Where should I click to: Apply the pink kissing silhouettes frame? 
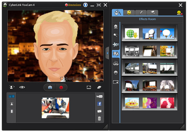[x=167, y=103]
